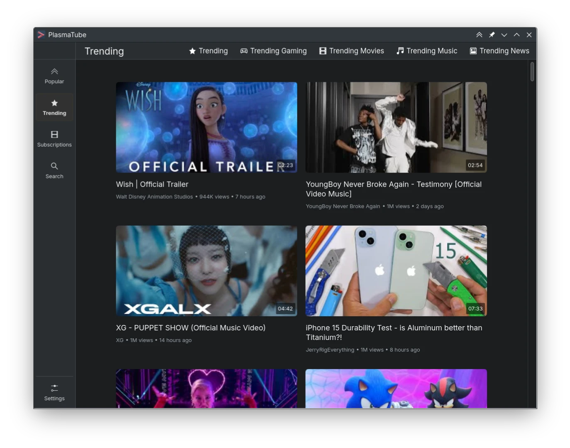The height and width of the screenshot is (448, 570).
Task: Click the 02:54 duration badge
Action: [x=475, y=165]
